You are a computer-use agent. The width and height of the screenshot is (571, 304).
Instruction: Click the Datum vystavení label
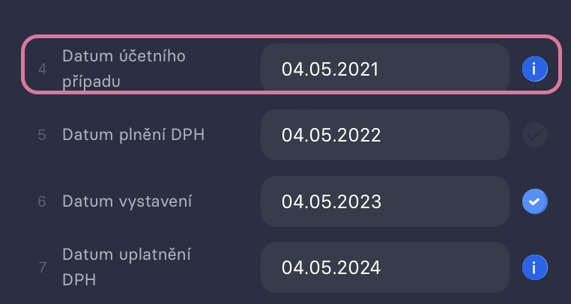(x=127, y=201)
